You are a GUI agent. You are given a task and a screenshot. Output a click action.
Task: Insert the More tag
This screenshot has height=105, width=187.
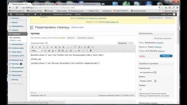(75, 47)
